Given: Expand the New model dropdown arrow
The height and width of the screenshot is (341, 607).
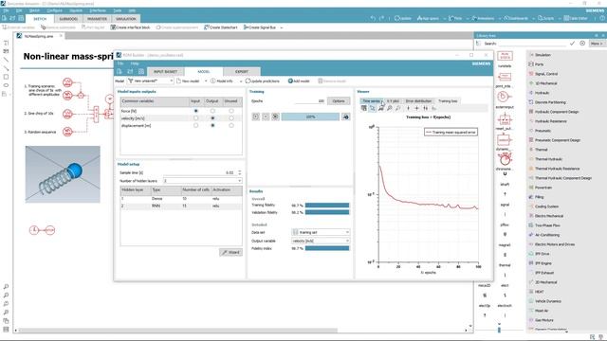Looking at the screenshot, I should point(206,81).
